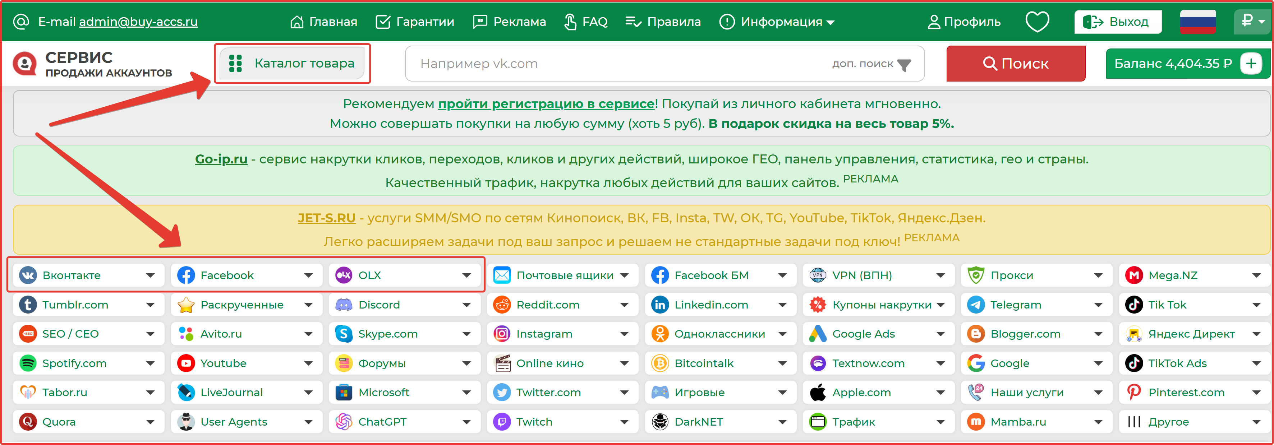Select the Яндекс Директ category
Viewport: 1274px width, 445px height.
(1193, 334)
